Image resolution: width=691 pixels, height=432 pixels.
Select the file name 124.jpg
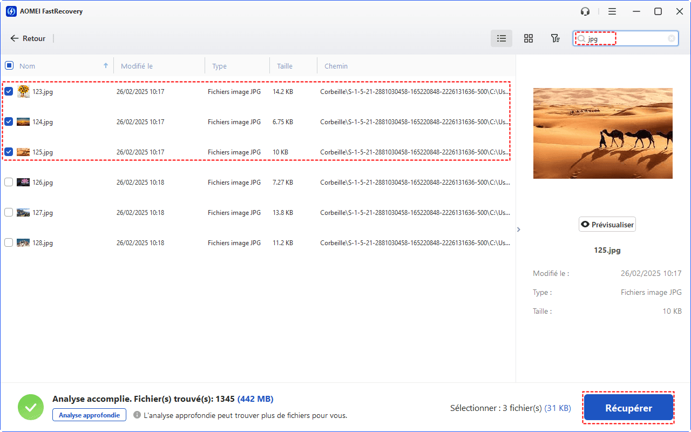(43, 122)
